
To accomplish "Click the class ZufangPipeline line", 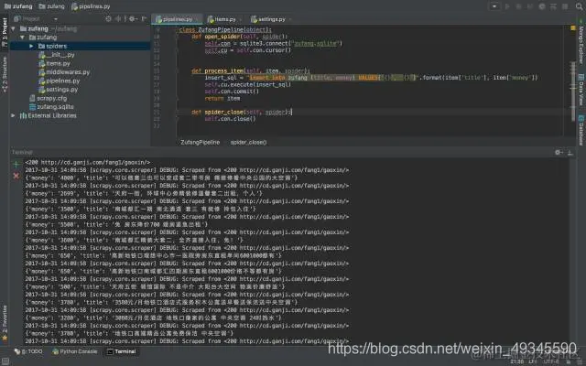I will click(225, 29).
